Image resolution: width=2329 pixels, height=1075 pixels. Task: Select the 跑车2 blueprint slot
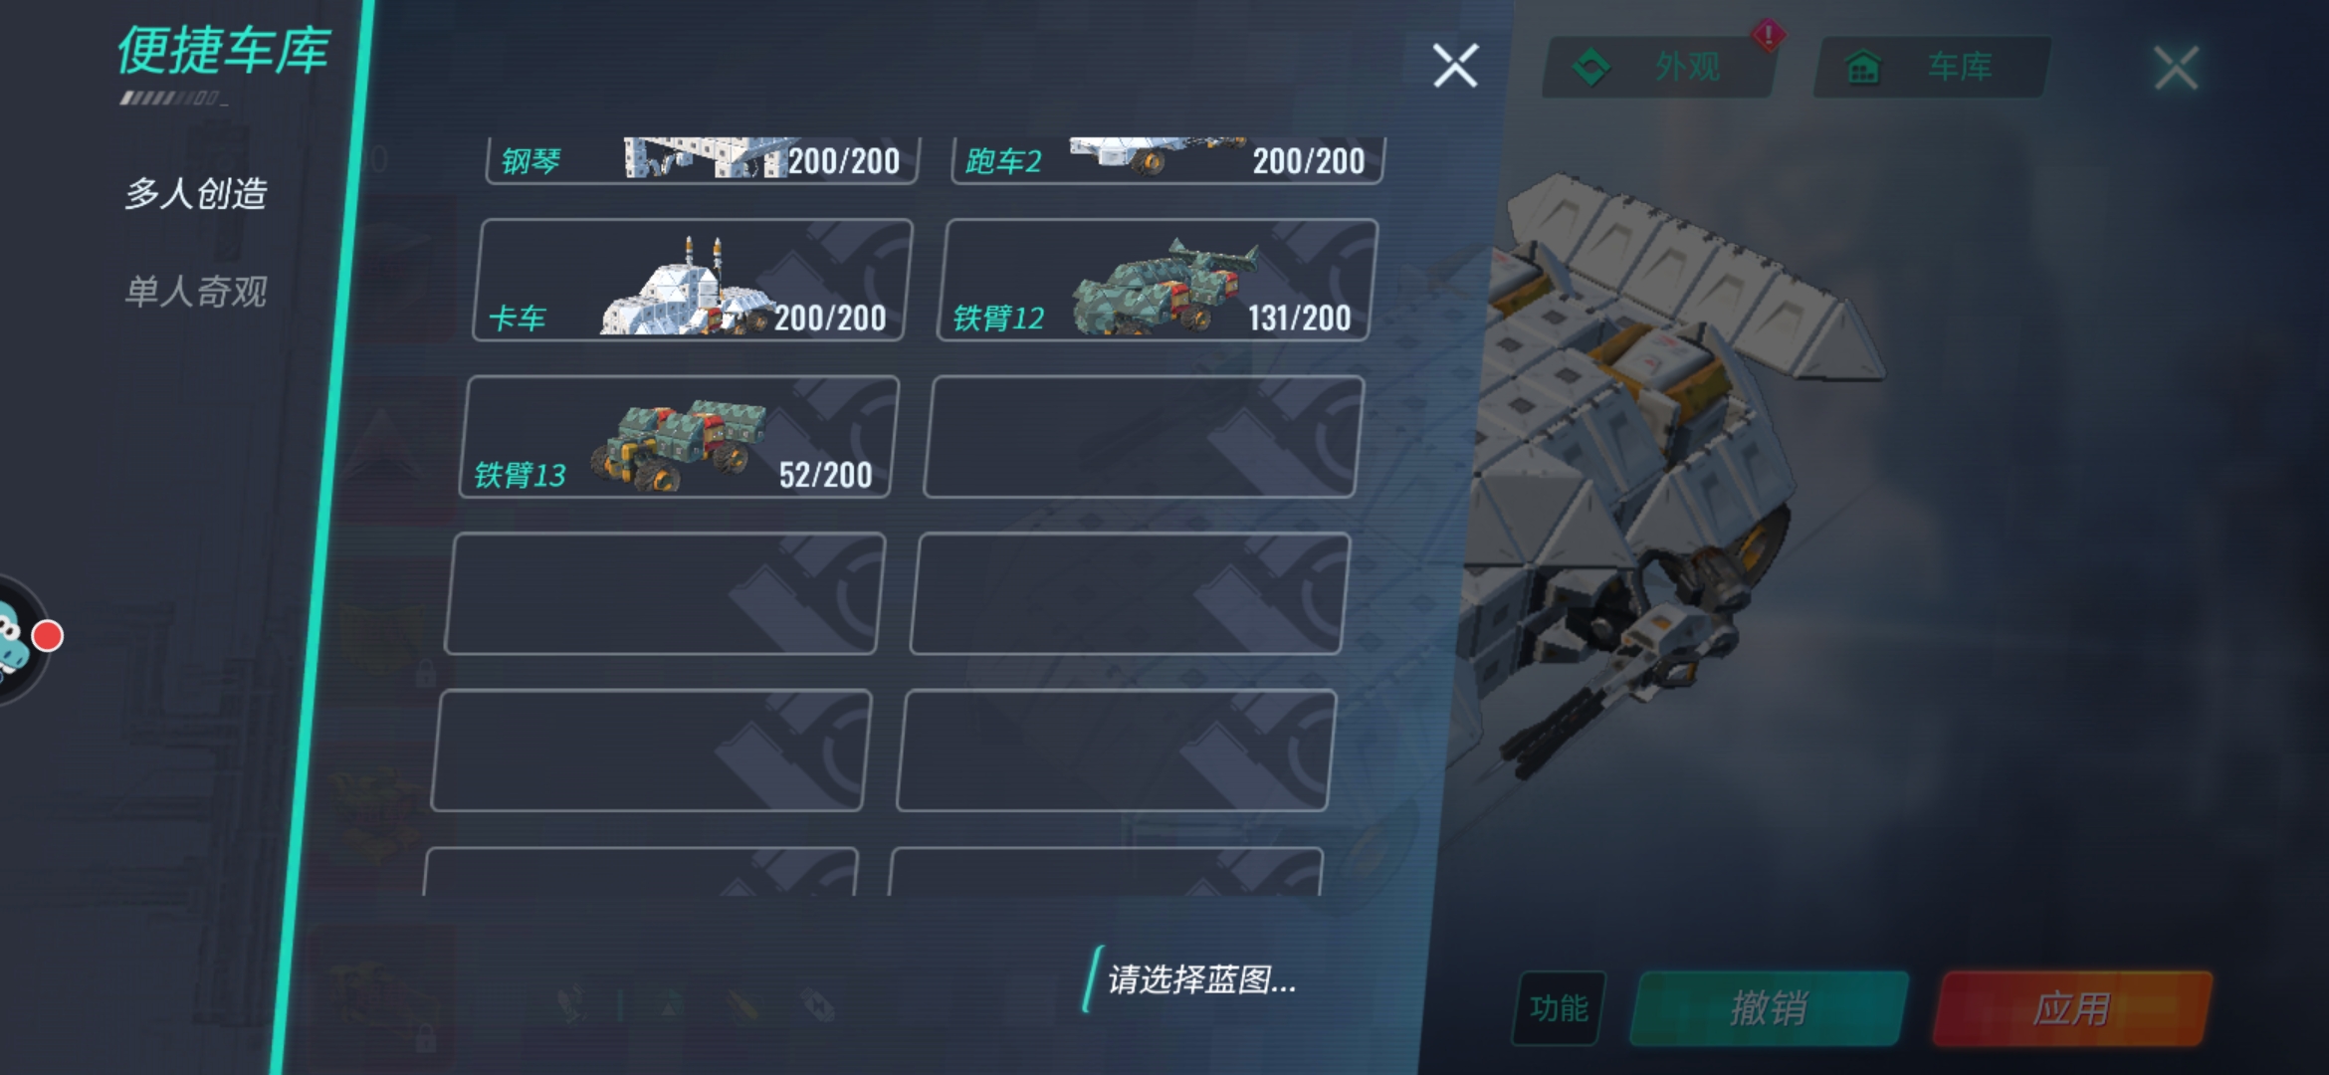[x=1167, y=160]
